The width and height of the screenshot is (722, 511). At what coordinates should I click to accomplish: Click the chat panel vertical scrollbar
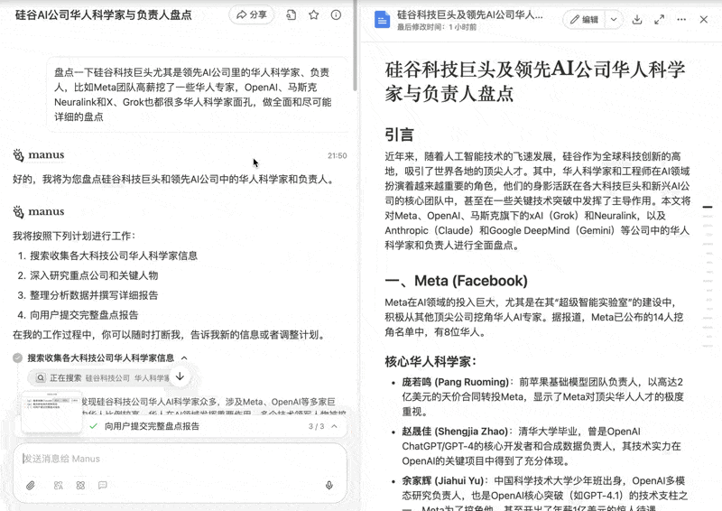355,45
